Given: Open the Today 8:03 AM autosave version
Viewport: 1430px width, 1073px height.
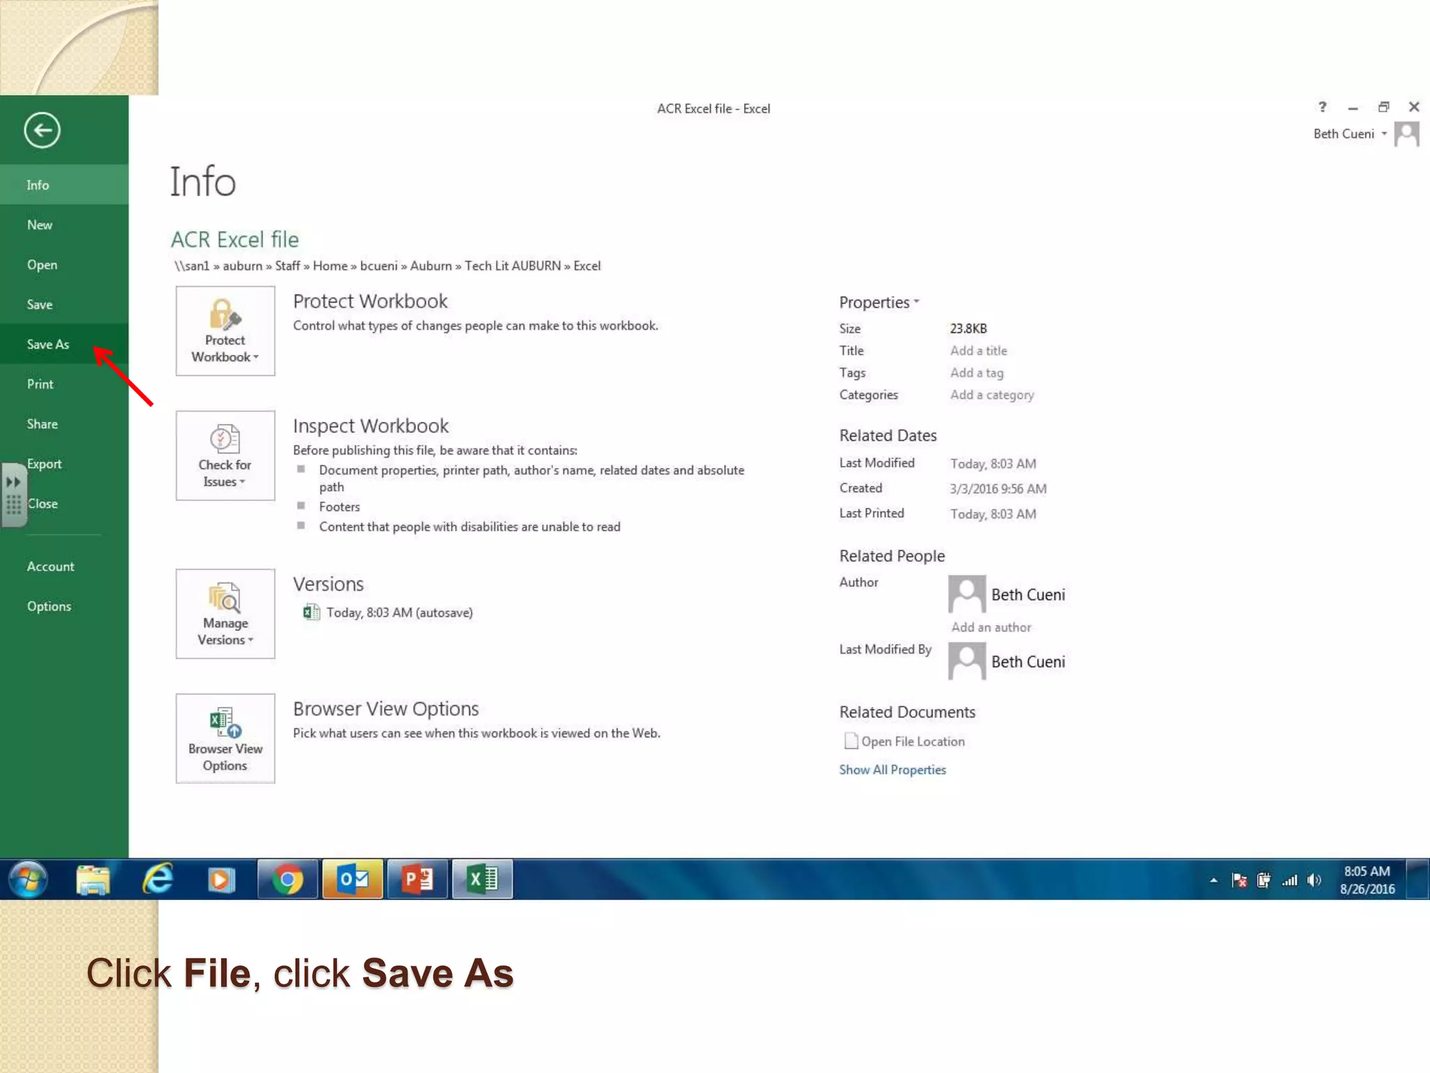Looking at the screenshot, I should 399,612.
